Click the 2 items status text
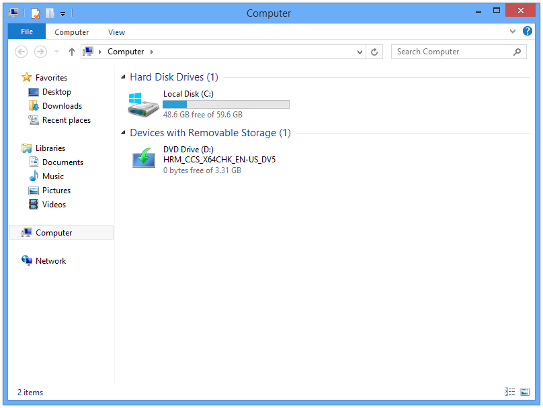The width and height of the screenshot is (543, 408). coord(30,393)
